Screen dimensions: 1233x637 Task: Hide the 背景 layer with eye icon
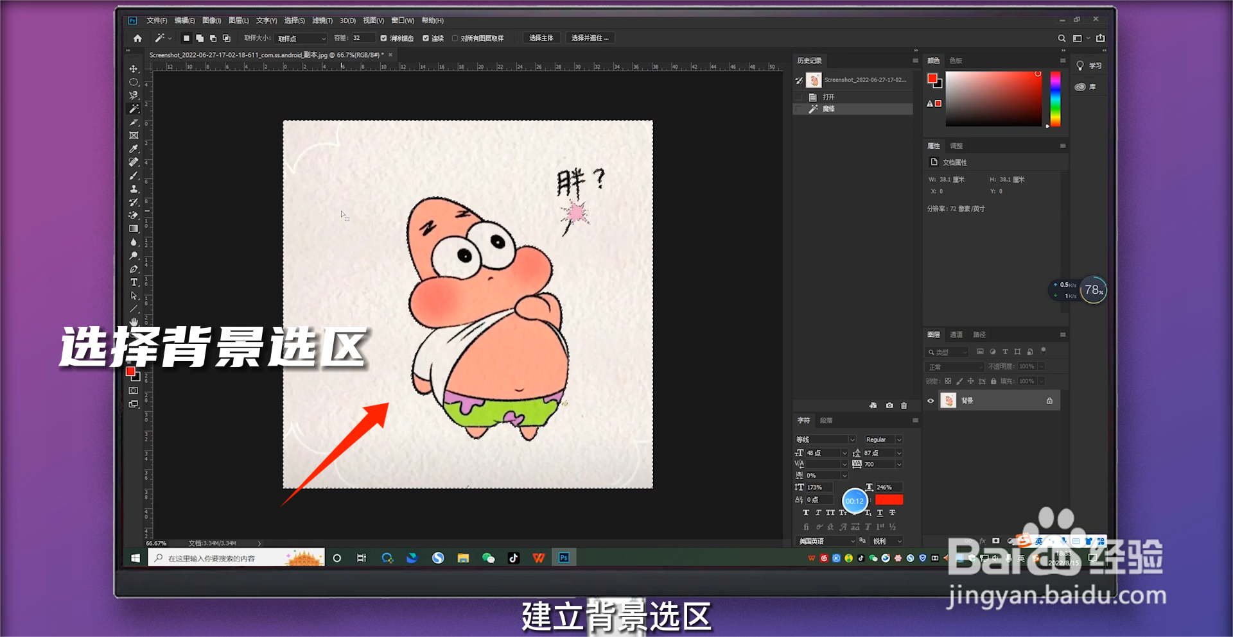[x=931, y=401]
